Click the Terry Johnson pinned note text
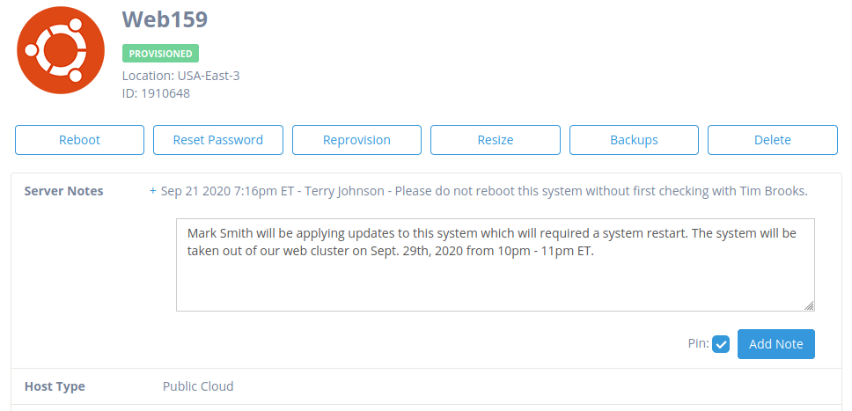 pos(485,191)
